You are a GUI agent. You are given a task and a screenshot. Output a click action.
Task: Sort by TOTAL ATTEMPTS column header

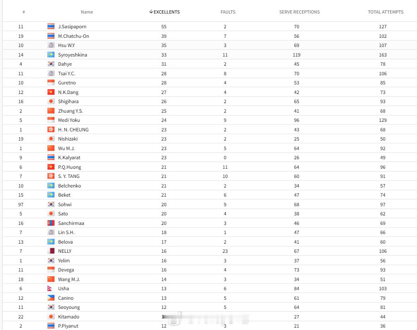(x=386, y=12)
